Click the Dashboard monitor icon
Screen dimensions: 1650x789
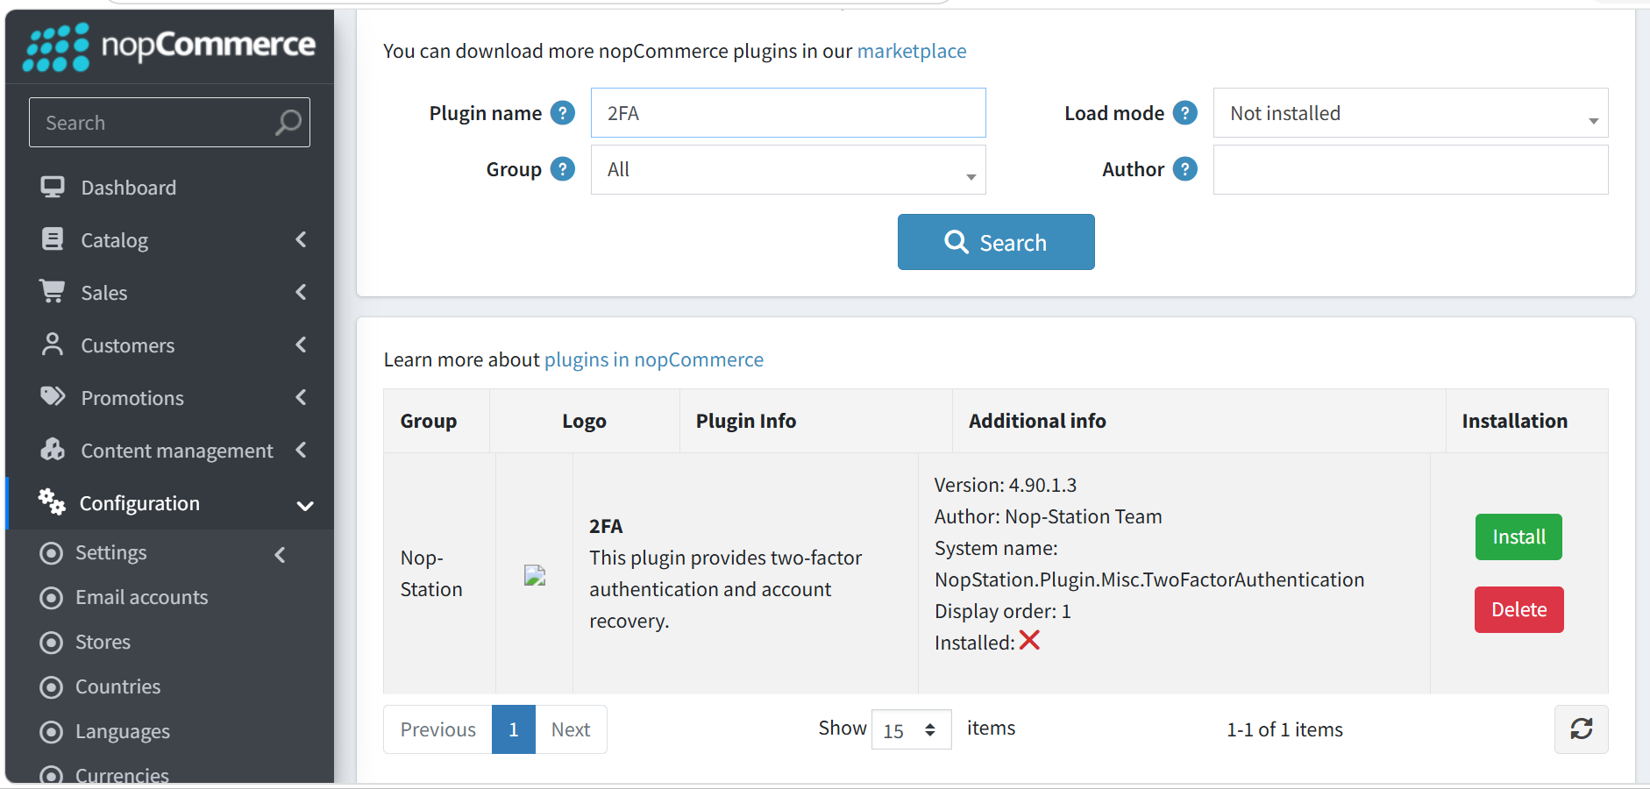53,187
